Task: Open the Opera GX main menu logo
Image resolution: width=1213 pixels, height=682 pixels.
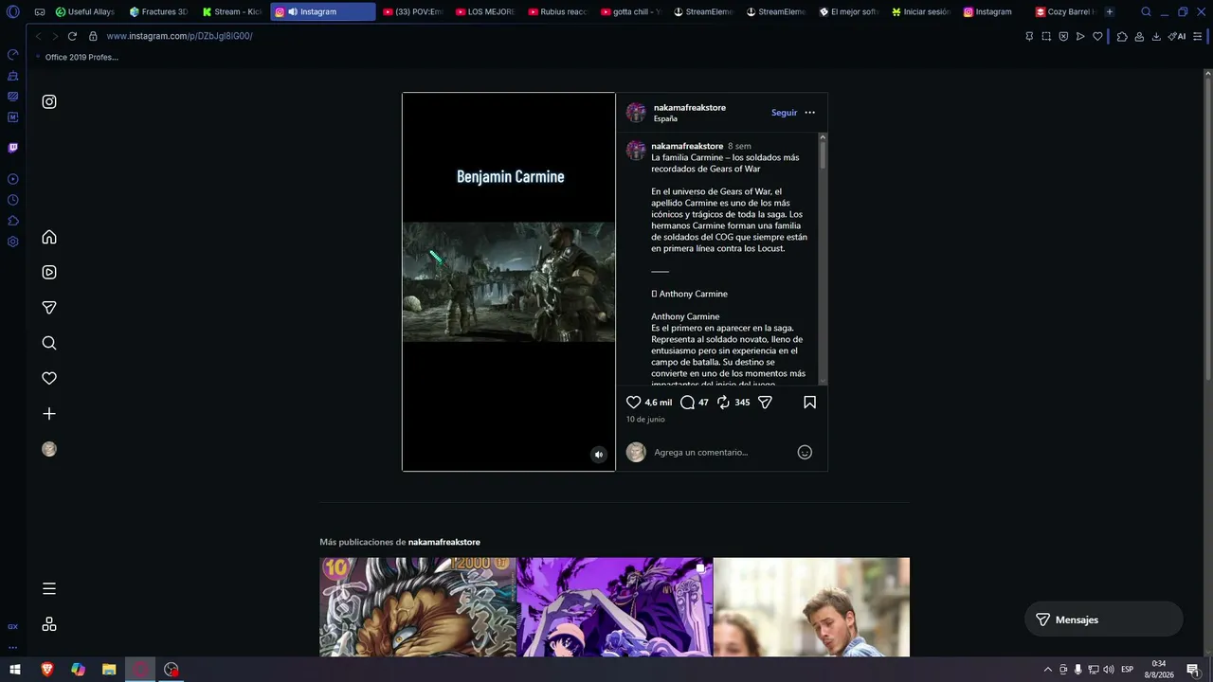Action: (x=13, y=12)
